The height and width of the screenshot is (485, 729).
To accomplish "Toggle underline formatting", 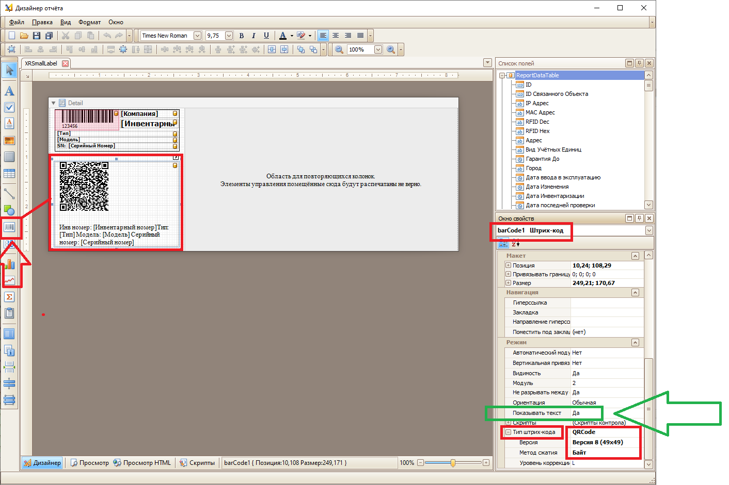I will click(266, 36).
